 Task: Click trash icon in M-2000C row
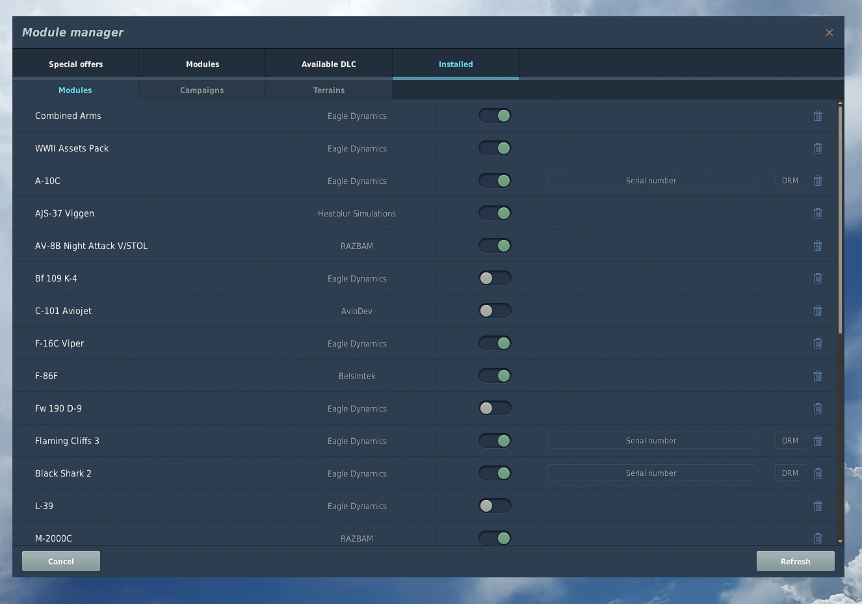tap(818, 538)
